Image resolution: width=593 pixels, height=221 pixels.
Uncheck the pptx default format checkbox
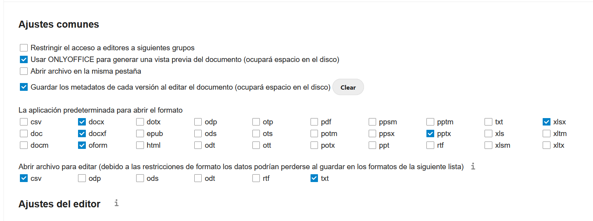430,134
